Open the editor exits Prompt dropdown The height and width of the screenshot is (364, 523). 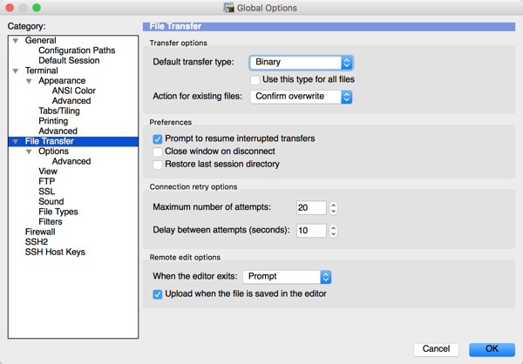[287, 277]
